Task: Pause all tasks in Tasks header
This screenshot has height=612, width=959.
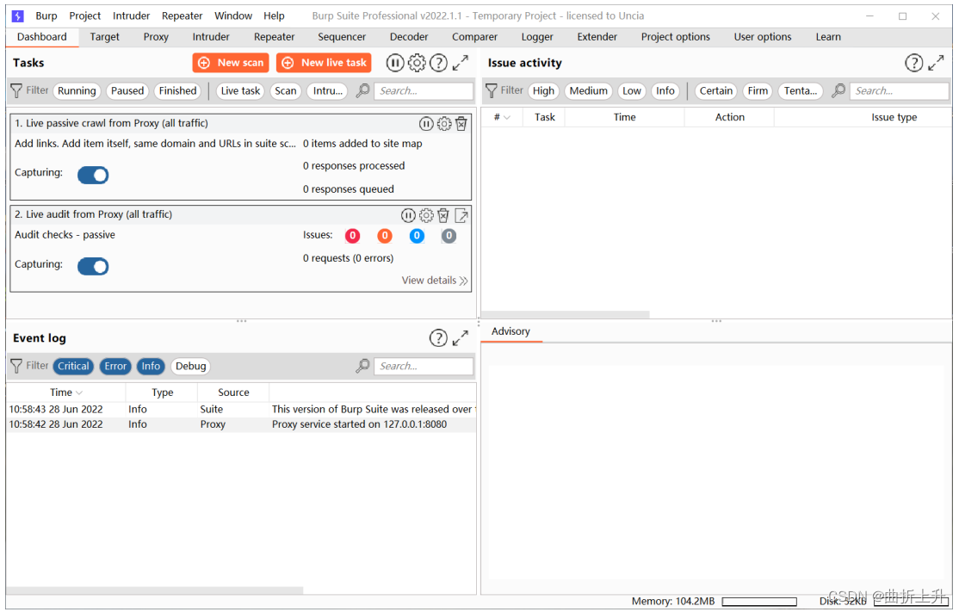Action: click(x=394, y=63)
